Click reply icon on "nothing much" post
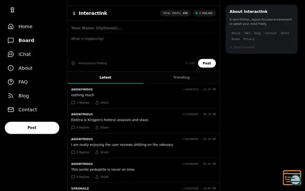Image resolution: width=305 pixels, height=191 pixels. [73, 103]
